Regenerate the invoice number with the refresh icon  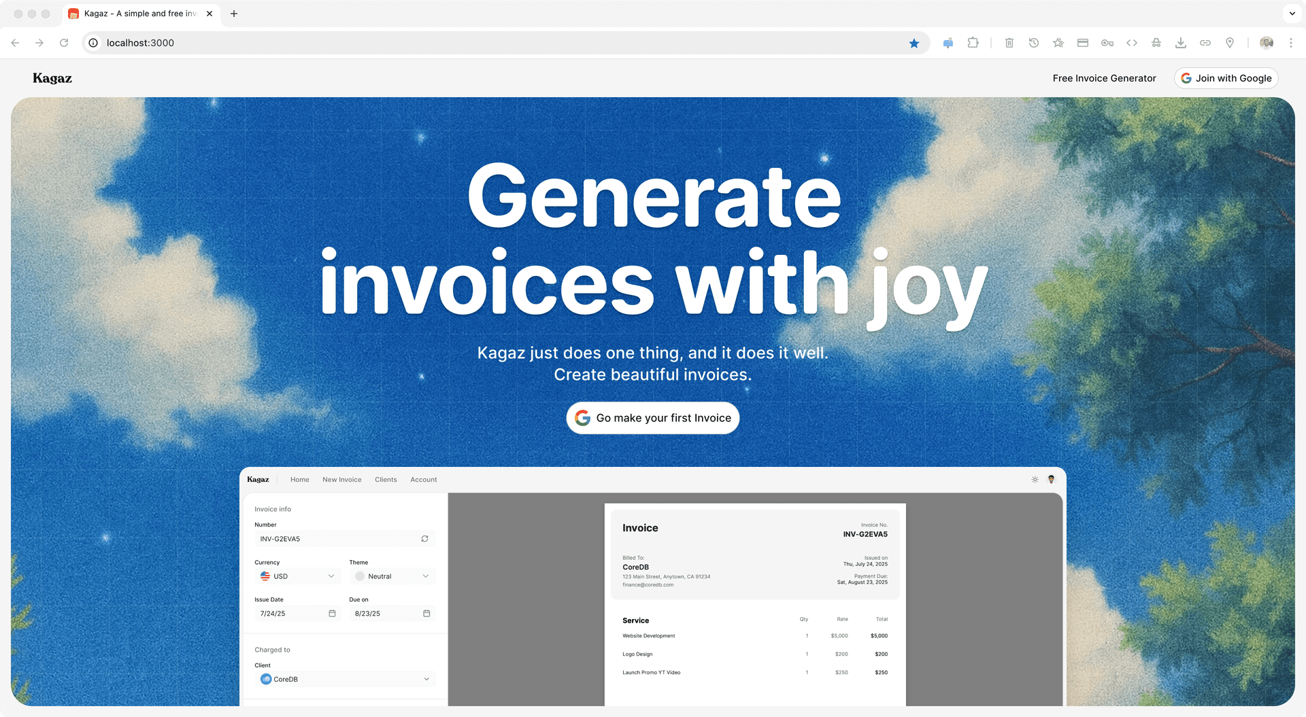click(x=424, y=538)
